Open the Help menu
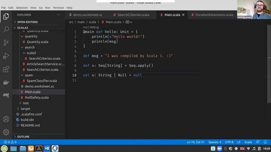The image size is (271, 152). [x=69, y=8]
